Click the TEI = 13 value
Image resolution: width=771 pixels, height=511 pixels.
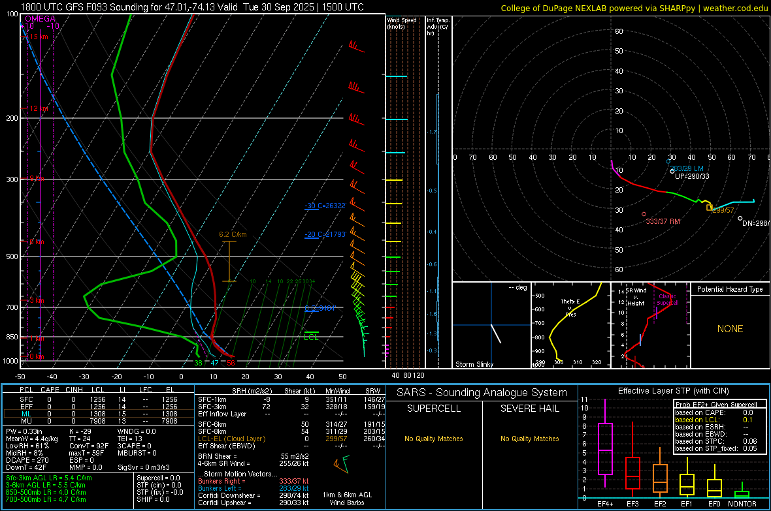[x=130, y=439]
